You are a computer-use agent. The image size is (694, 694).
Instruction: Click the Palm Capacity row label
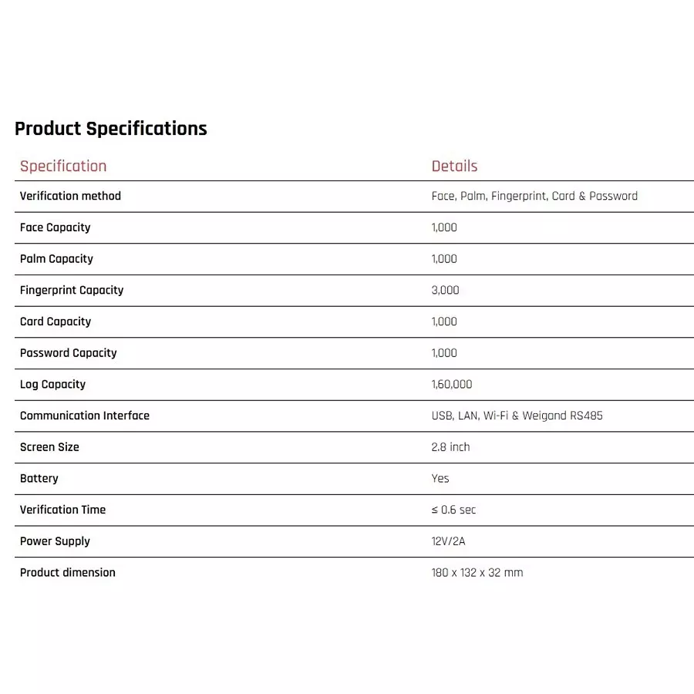[56, 259]
